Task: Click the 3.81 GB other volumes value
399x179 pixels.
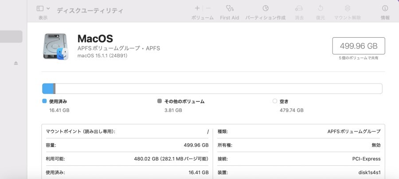Action: (173, 110)
